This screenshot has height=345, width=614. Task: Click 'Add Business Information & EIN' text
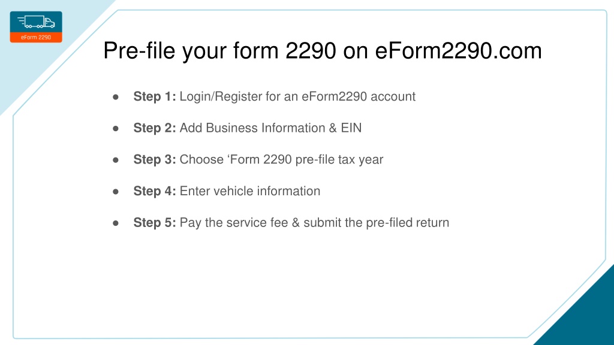(x=270, y=128)
